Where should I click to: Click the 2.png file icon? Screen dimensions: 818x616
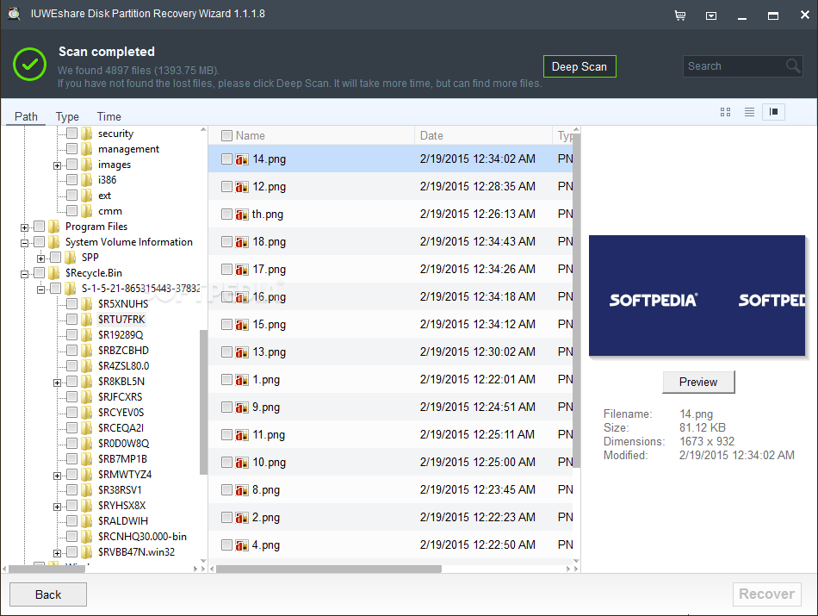[x=242, y=518]
